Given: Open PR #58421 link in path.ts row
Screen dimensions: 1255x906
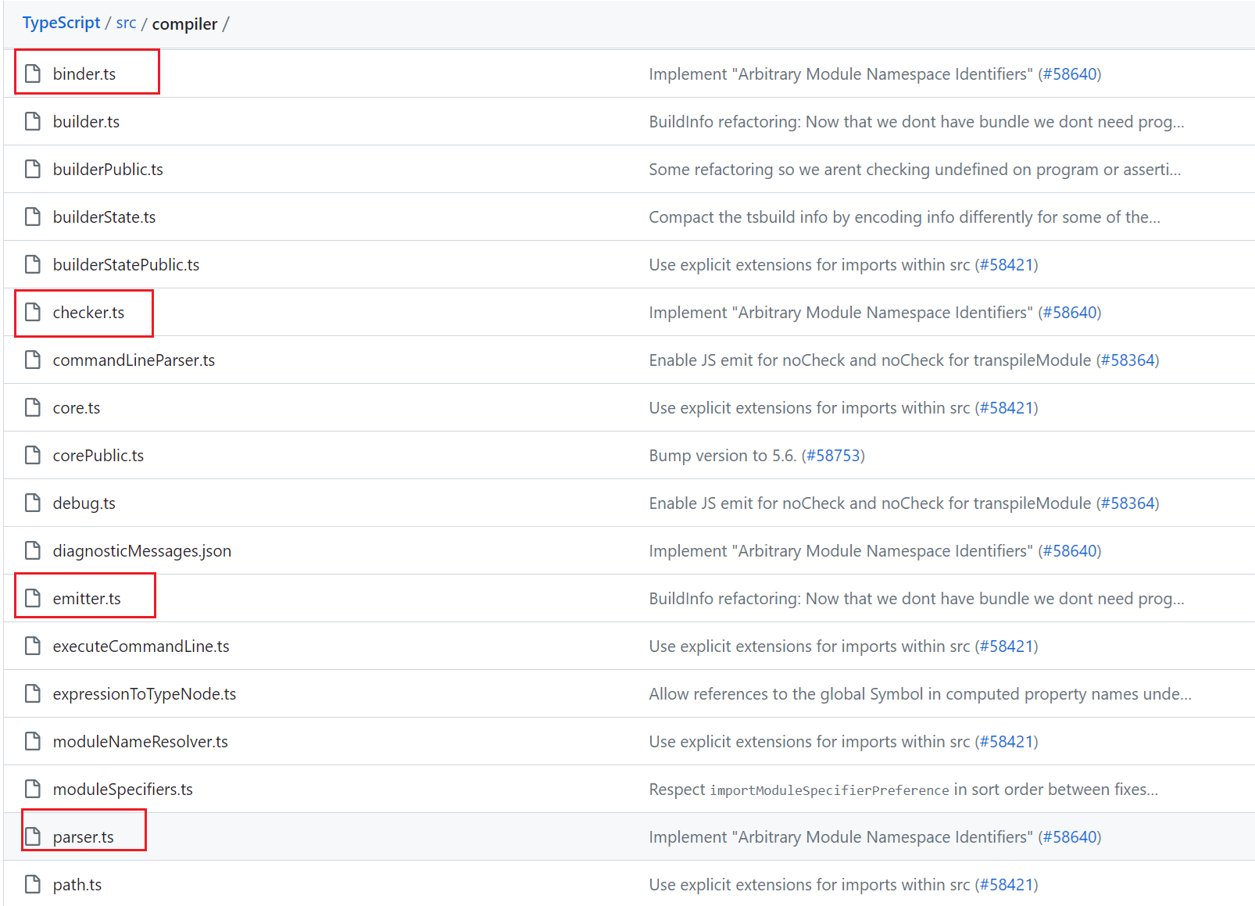Looking at the screenshot, I should [x=1007, y=884].
